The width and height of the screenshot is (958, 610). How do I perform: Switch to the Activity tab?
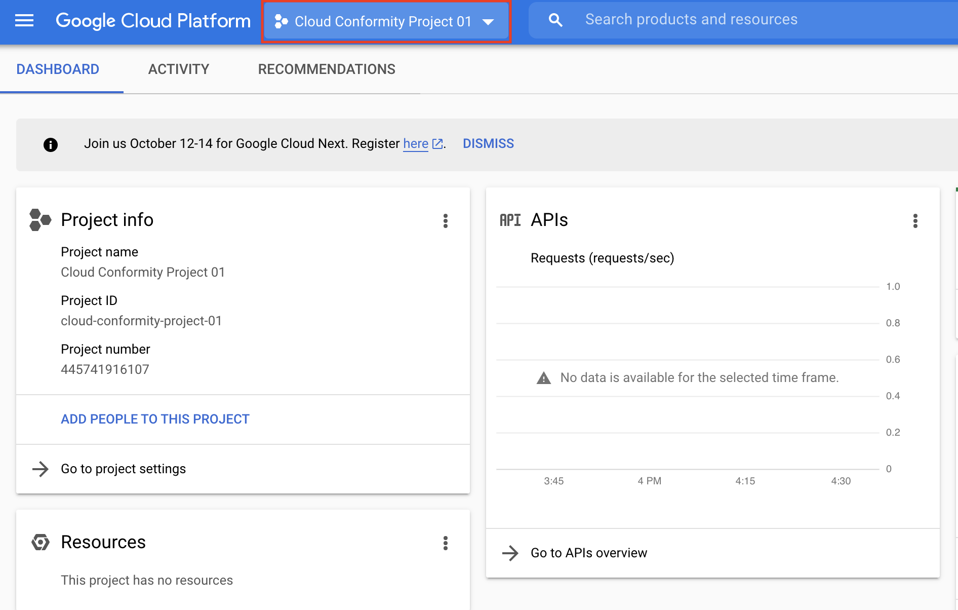(x=178, y=69)
